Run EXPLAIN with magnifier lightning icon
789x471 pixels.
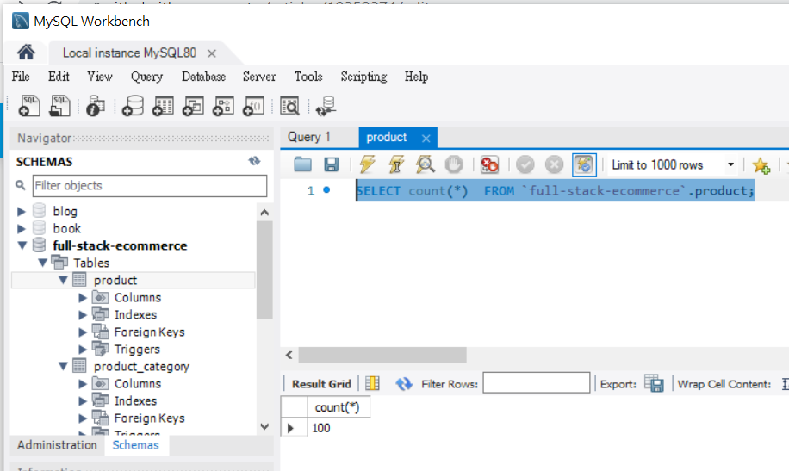coord(426,164)
